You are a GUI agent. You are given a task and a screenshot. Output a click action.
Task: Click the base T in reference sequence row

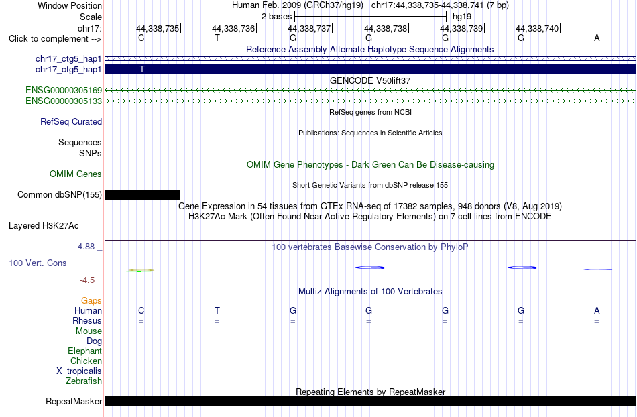(217, 38)
